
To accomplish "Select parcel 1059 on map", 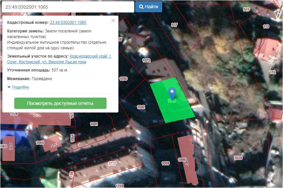I will pos(165,163).
